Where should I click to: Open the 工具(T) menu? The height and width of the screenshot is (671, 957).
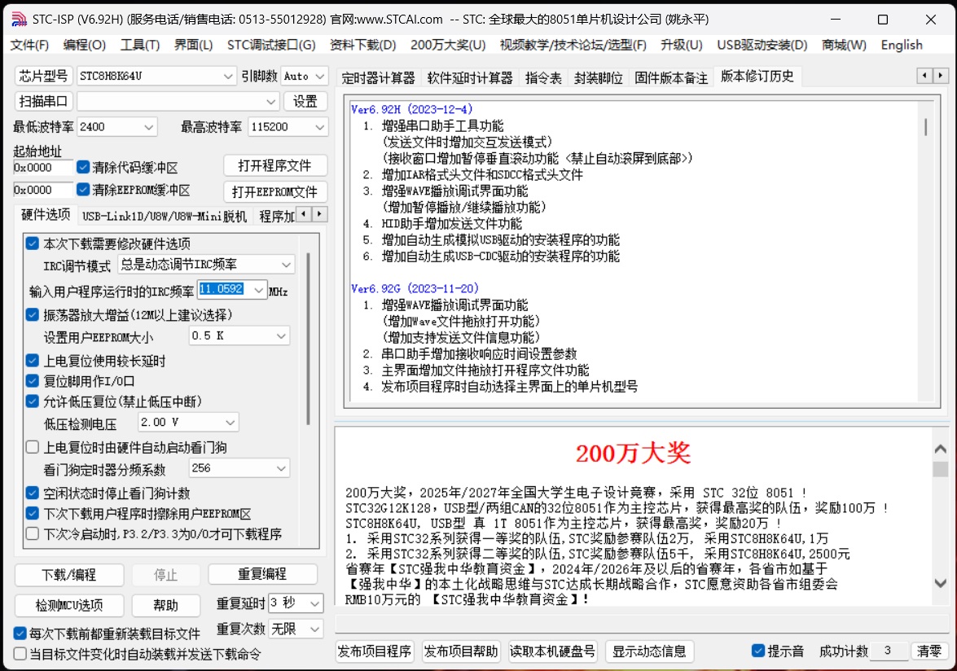coord(140,45)
